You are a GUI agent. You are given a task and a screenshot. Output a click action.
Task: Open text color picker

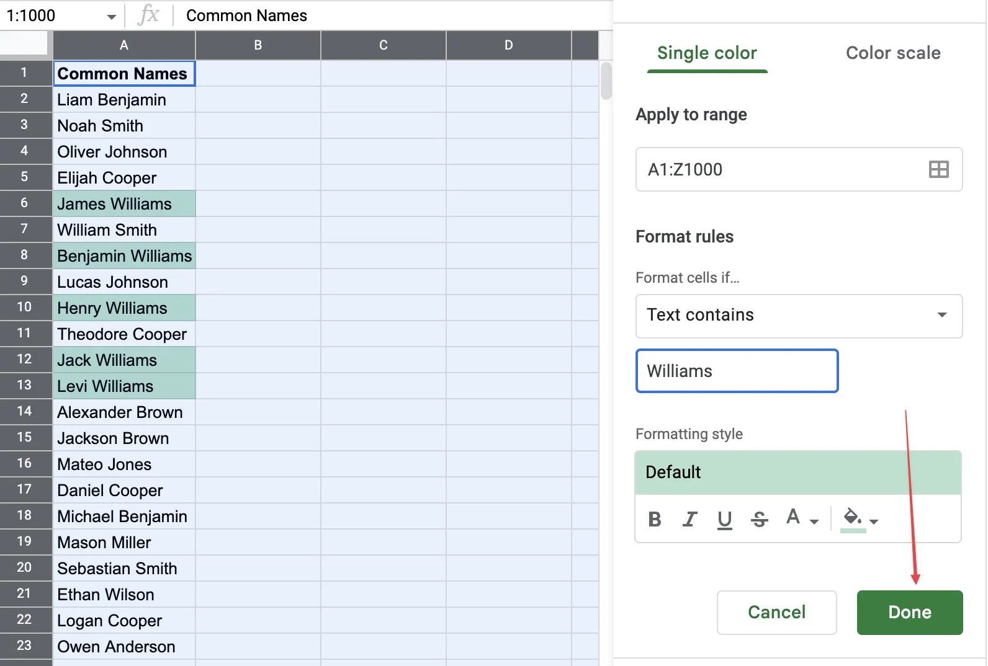click(x=793, y=517)
